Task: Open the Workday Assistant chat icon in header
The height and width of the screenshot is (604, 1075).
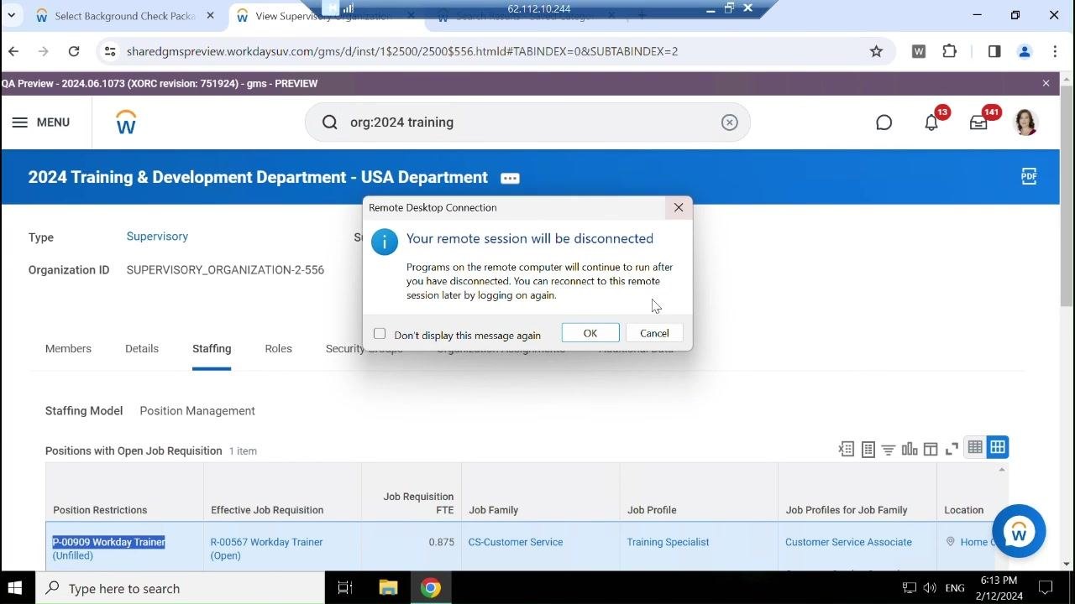Action: (x=884, y=122)
